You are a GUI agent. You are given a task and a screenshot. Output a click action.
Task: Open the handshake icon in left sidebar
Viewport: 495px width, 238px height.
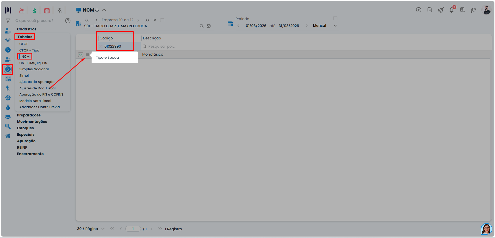(x=8, y=40)
